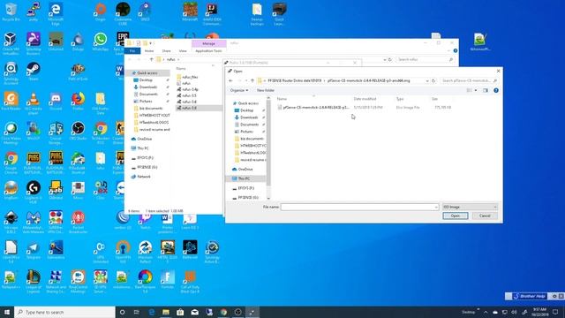Click the refresh icon in Open dialog address bar

click(x=433, y=80)
